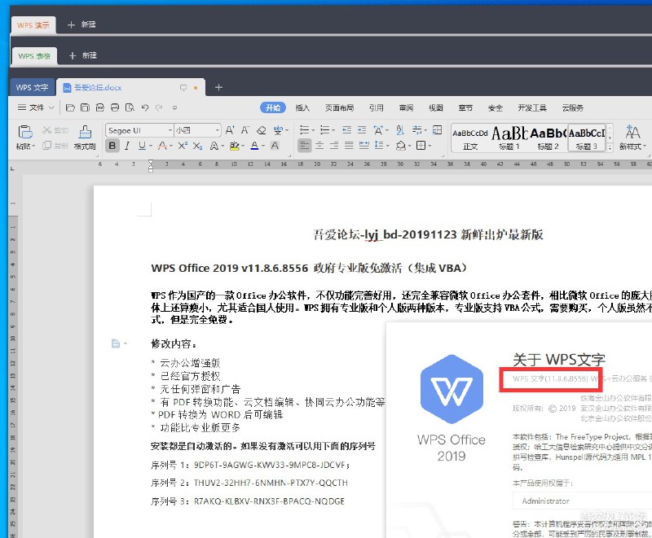Apply subscript formatting with the X₂ icon
The width and height of the screenshot is (652, 538).
pos(198,143)
